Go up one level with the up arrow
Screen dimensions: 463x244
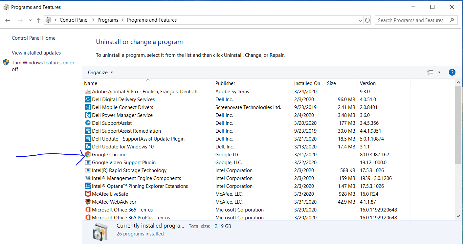tap(39, 20)
